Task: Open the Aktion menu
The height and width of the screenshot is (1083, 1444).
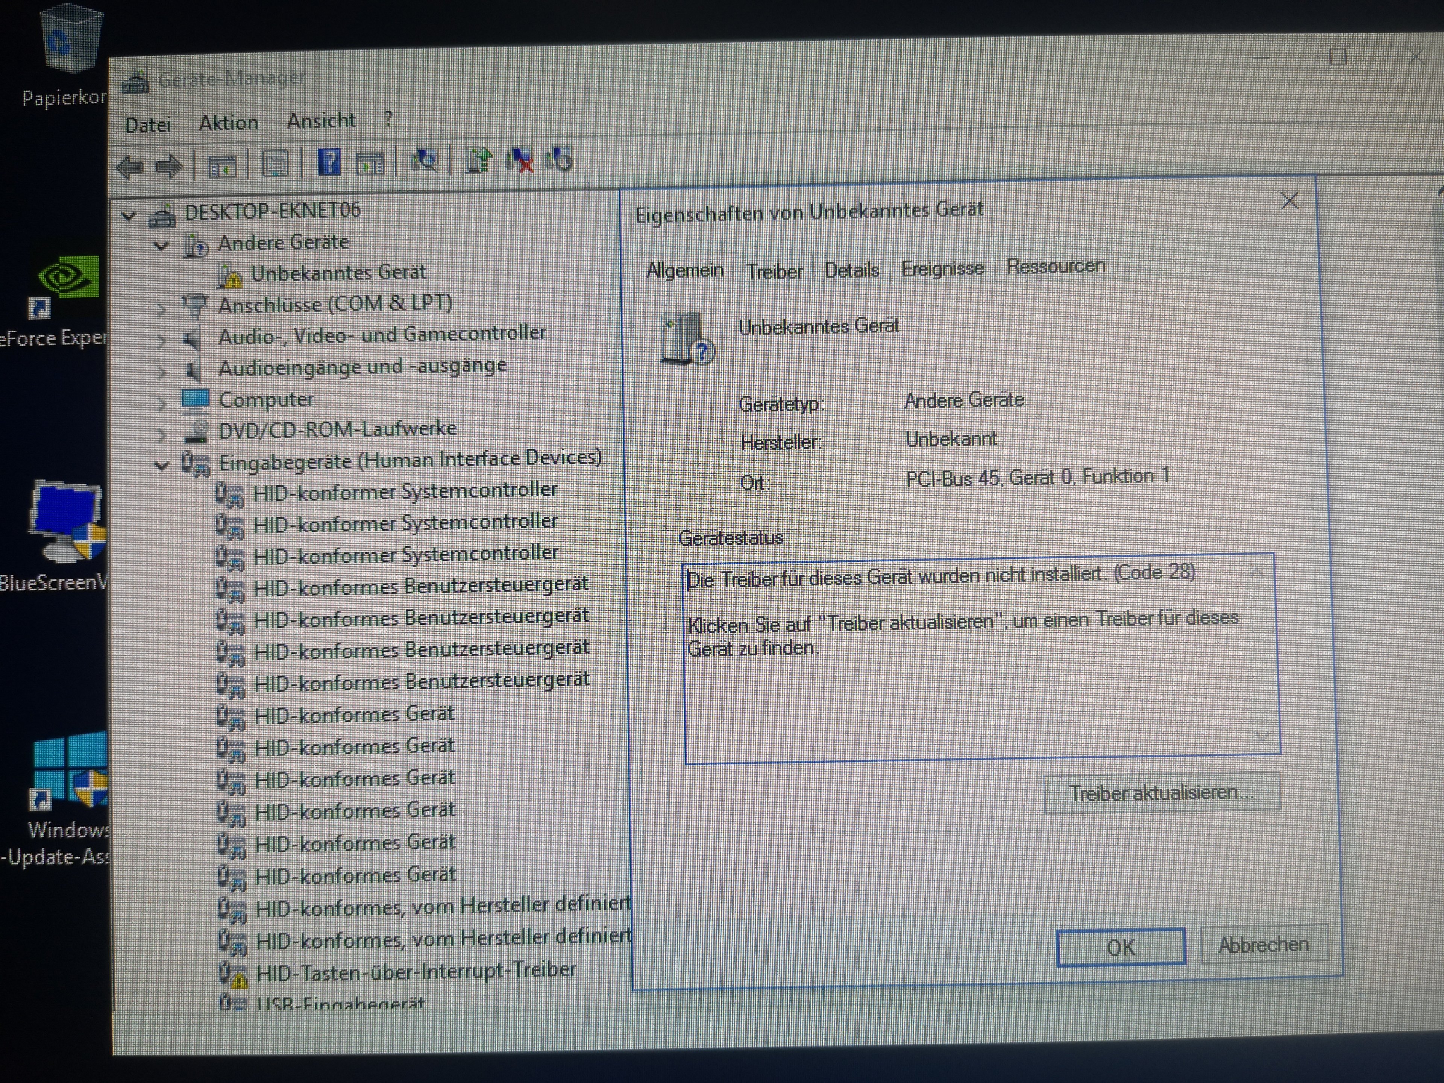Action: [x=229, y=123]
